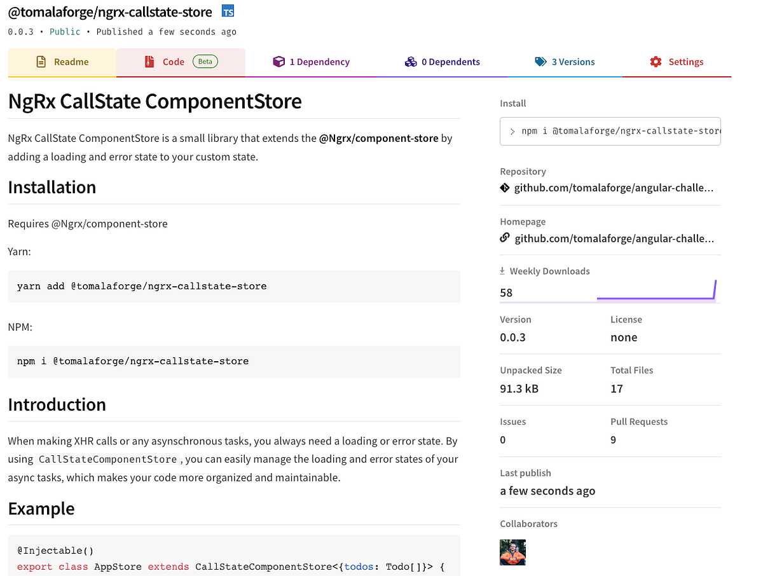Open the 0 Dependents tab
The height and width of the screenshot is (576, 763).
(x=442, y=62)
